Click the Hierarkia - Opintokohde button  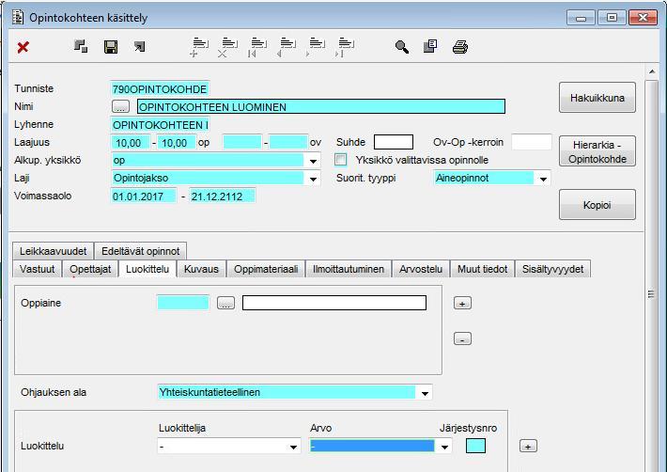coord(597,151)
